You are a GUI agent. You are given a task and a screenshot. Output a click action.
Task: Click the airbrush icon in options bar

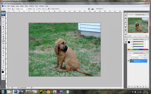49,9
